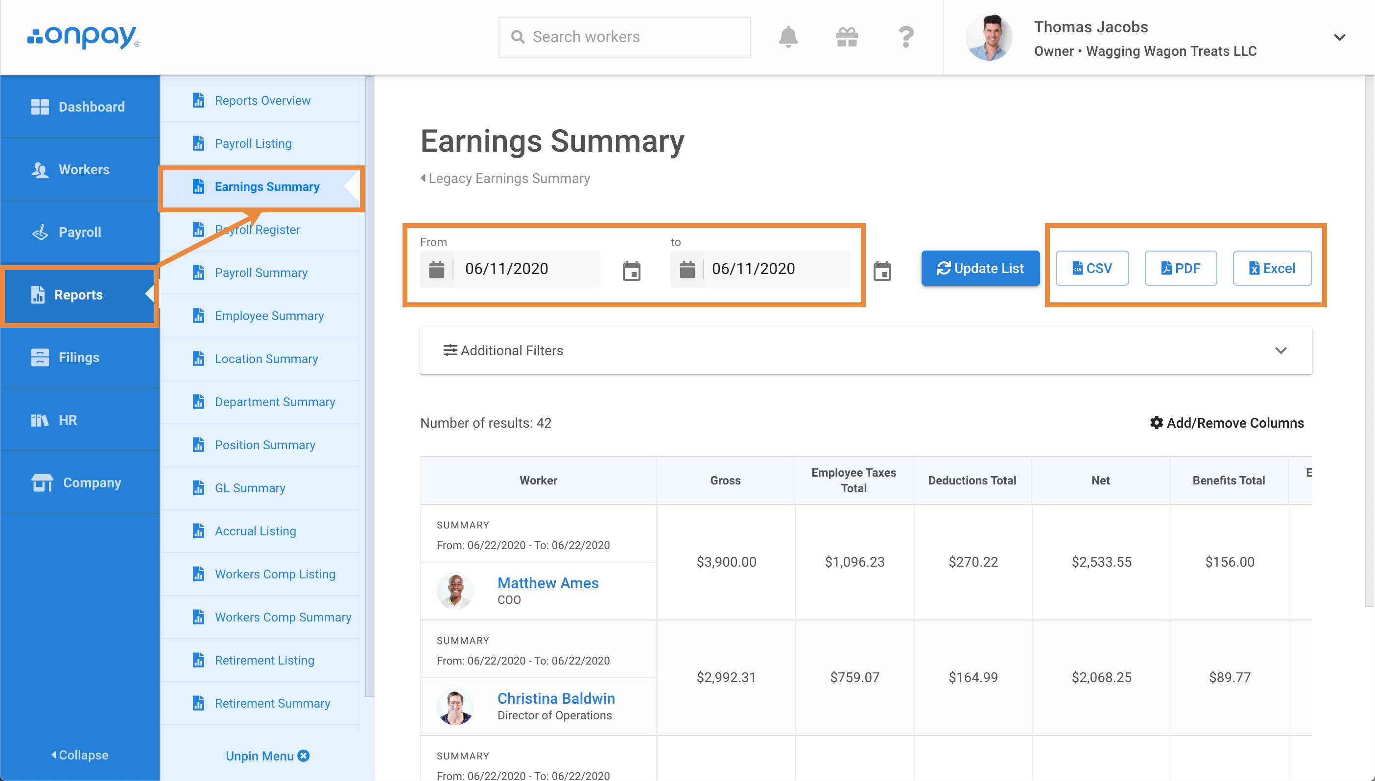Viewport: 1375px width, 781px height.
Task: Open Reports Overview
Action: (259, 100)
